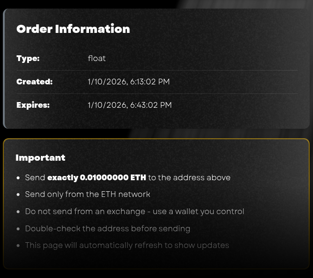Click the created timestamp 6:13:02 PM
Image resolution: width=313 pixels, height=278 pixels.
pos(128,82)
